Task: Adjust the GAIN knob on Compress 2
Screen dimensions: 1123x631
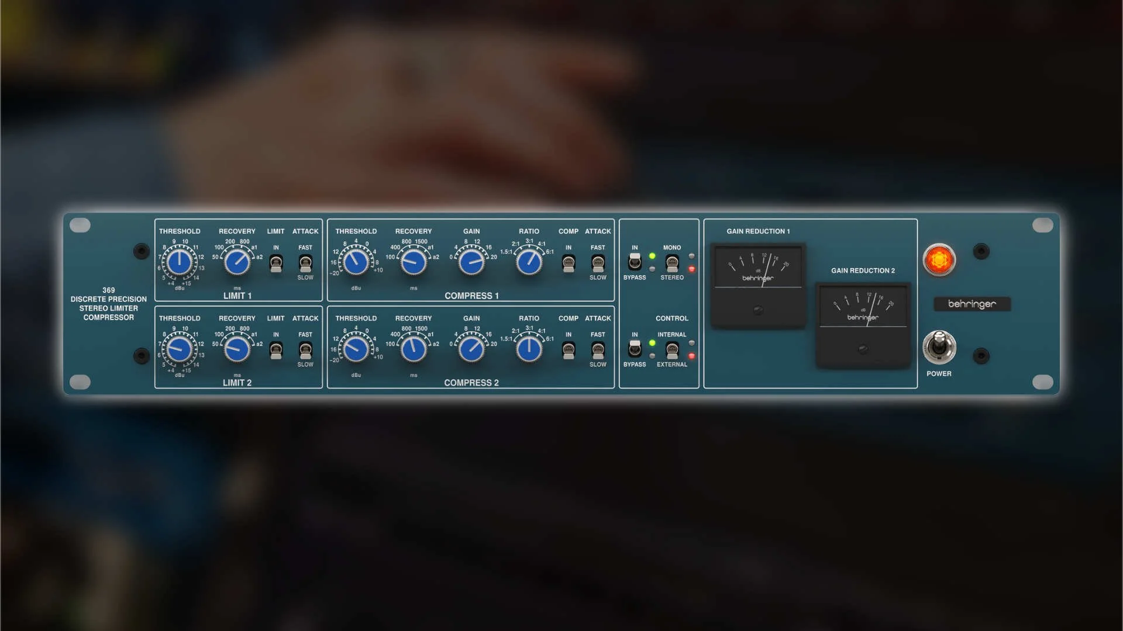Action: (x=471, y=349)
